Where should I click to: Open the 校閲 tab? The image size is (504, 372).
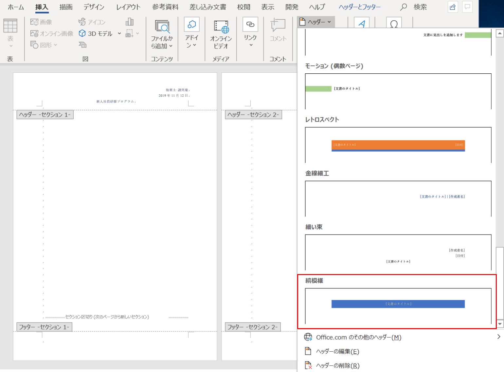point(243,7)
